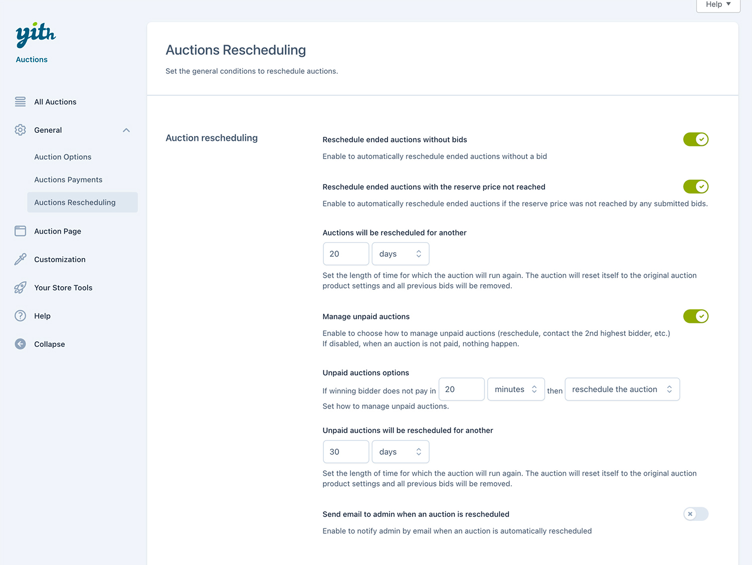Open the minutes unit dropdown
Viewport: 752px width, 565px height.
(515, 390)
